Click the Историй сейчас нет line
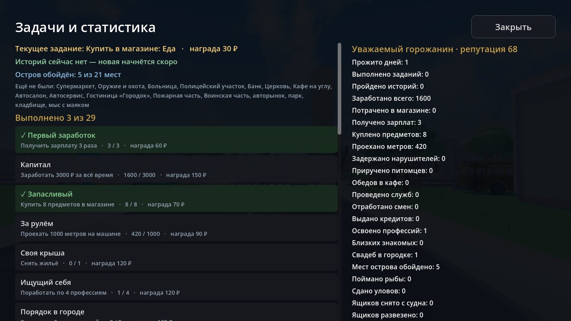The width and height of the screenshot is (571, 321). coord(96,62)
